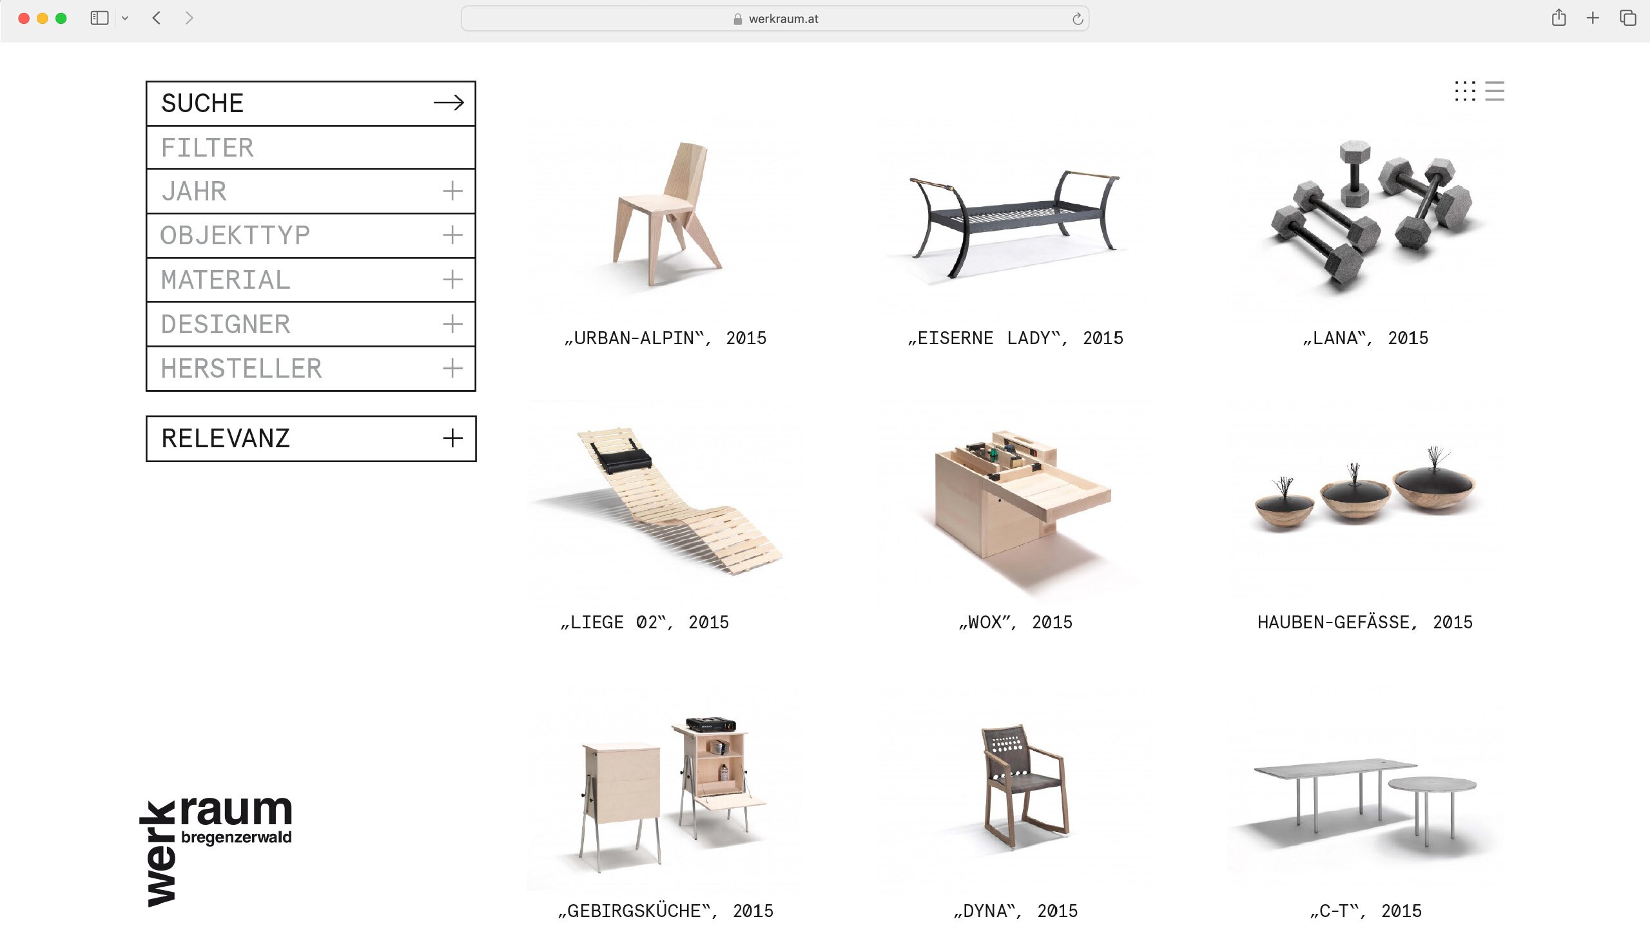This screenshot has height=928, width=1650.
Task: Open the „EISERNE LADY“, 2015 link
Action: [x=1015, y=338]
